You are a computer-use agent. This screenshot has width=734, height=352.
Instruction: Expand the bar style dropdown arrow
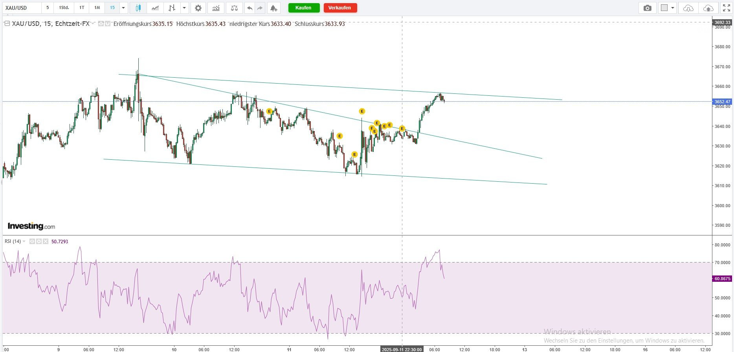[x=184, y=8]
